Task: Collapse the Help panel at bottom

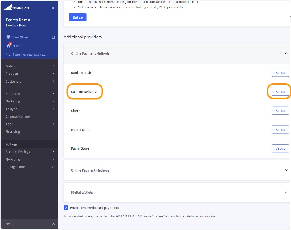Action: coord(53,224)
